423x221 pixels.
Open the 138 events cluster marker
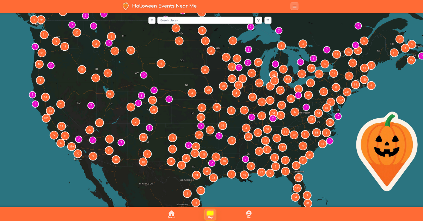pos(288,79)
